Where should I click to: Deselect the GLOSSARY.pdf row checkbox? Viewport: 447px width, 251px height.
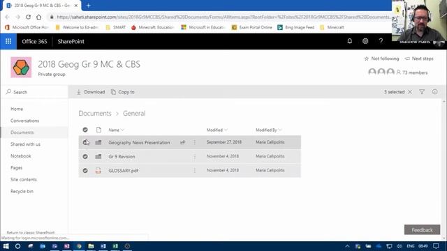tap(85, 170)
